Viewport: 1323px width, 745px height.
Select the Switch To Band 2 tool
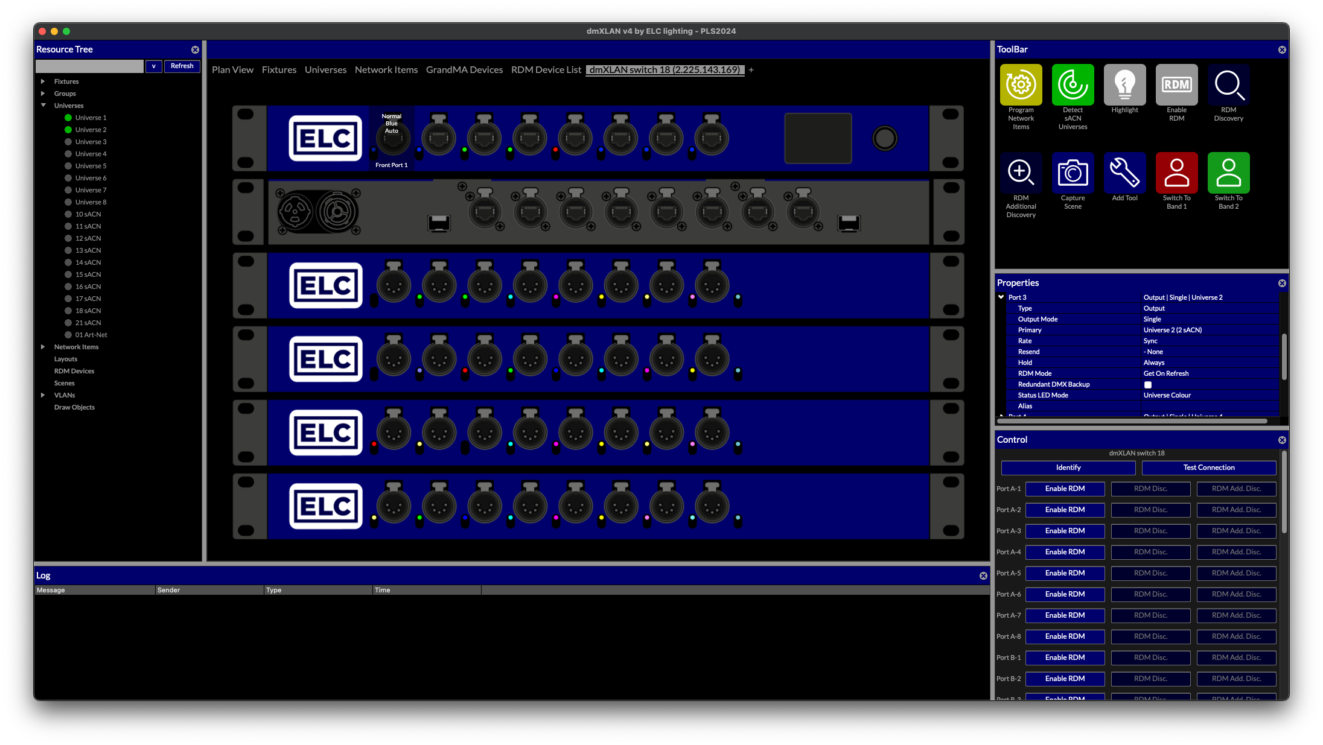point(1228,173)
